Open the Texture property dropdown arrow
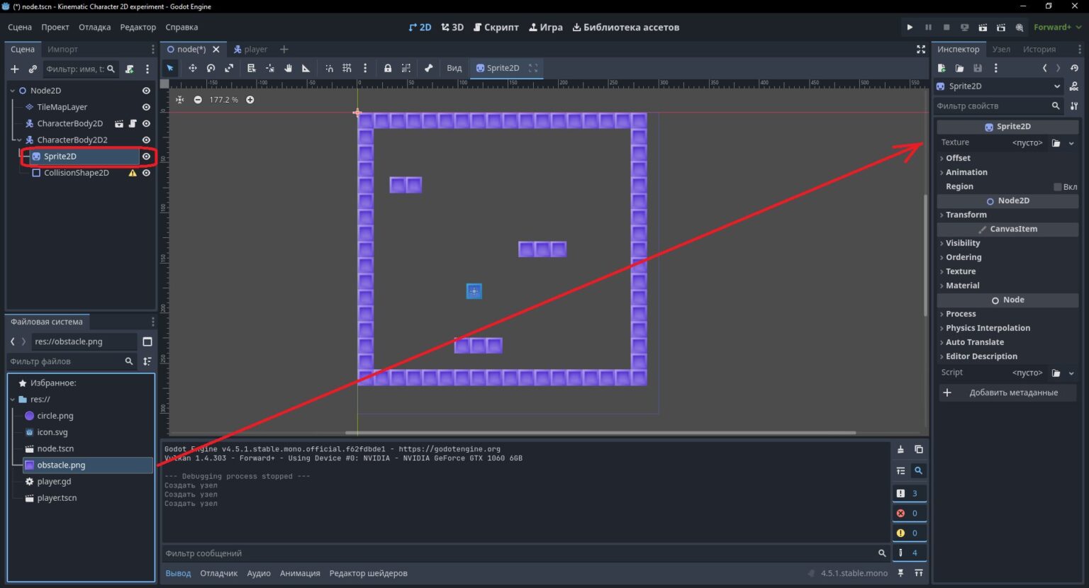Viewport: 1089px width, 588px height. point(1071,143)
